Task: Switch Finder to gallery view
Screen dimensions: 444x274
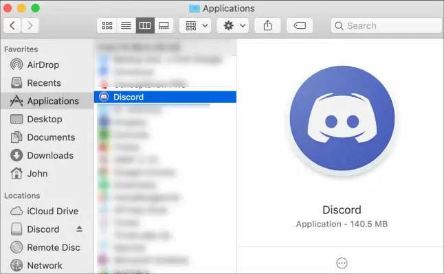Action: point(164,25)
